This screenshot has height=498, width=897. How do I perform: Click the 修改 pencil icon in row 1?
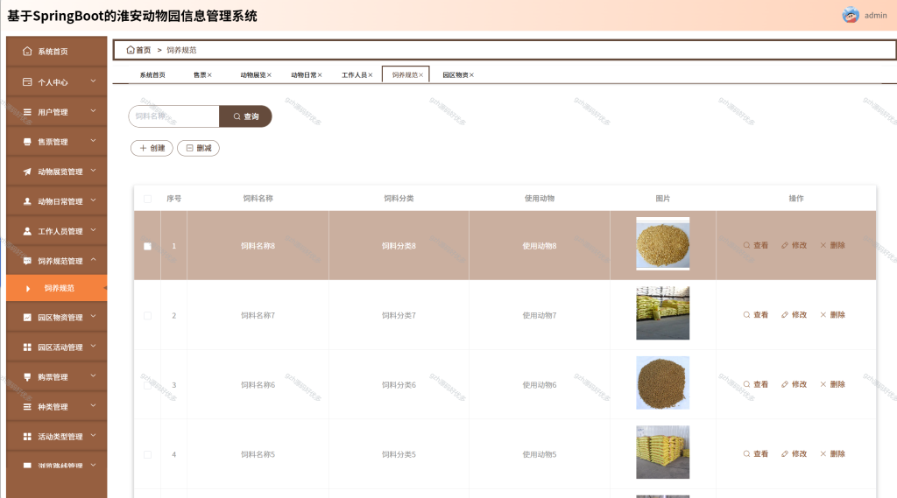click(785, 245)
